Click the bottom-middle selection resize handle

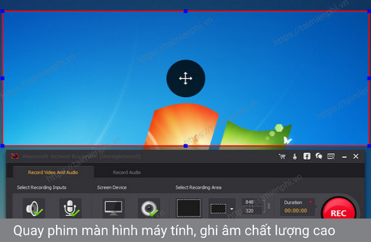[x=185, y=146]
